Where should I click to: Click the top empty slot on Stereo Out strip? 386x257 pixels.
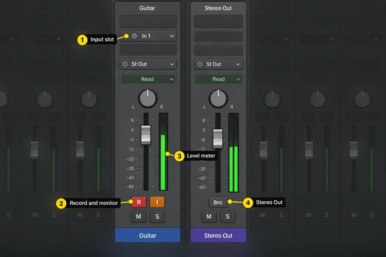coord(218,22)
